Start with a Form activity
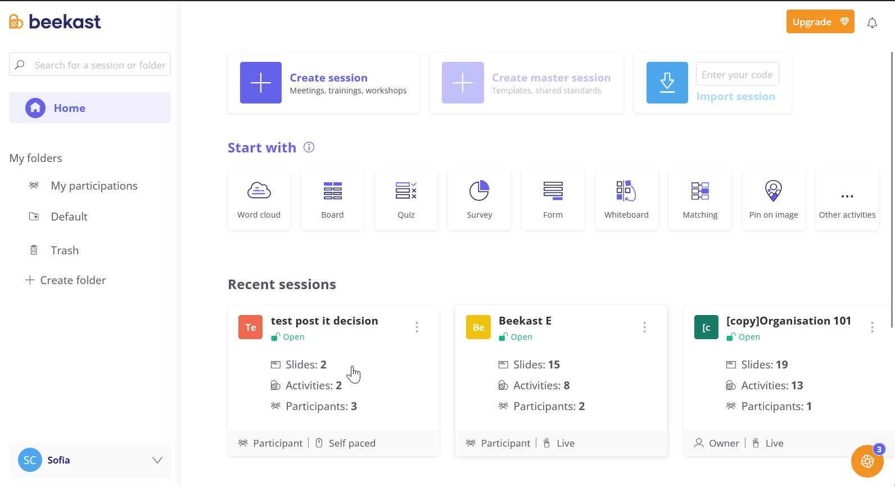The height and width of the screenshot is (486, 895). (553, 199)
